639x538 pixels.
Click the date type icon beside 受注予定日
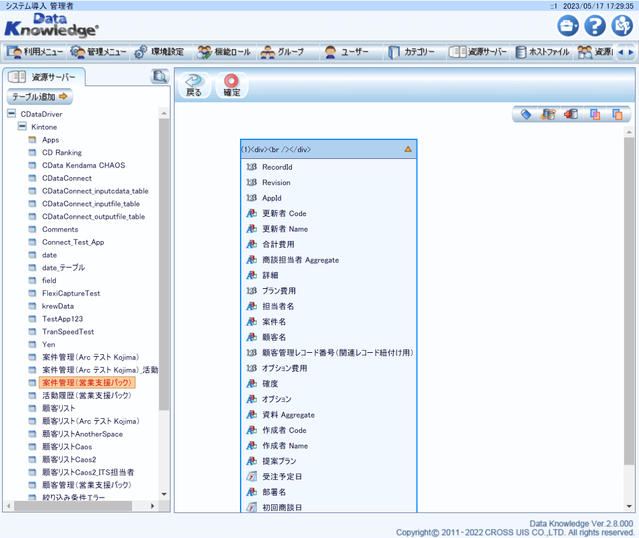[251, 477]
